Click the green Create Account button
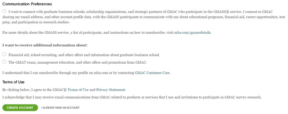This screenshot has height=114, width=288. (20, 108)
